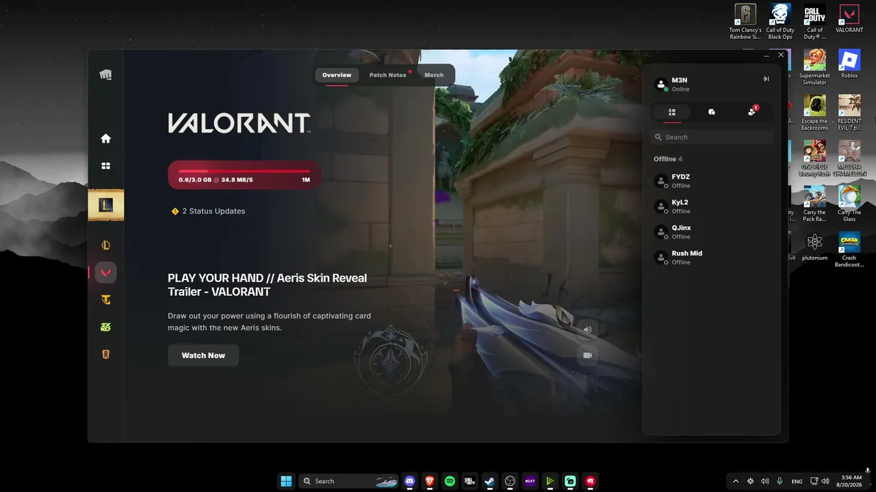
Task: Click the friends Search field
Action: tap(712, 137)
